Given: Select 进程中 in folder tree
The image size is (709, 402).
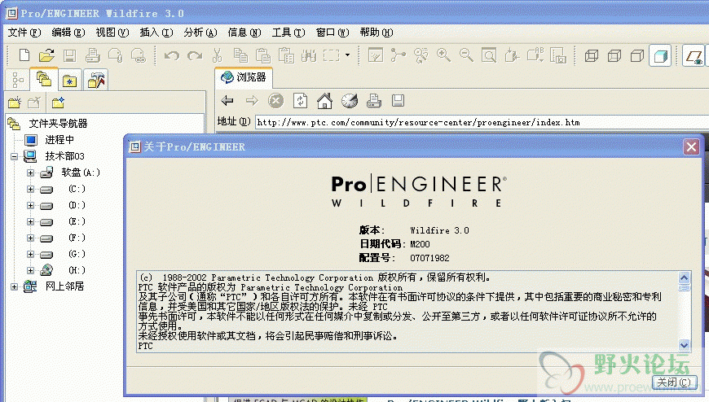Looking at the screenshot, I should tap(59, 140).
